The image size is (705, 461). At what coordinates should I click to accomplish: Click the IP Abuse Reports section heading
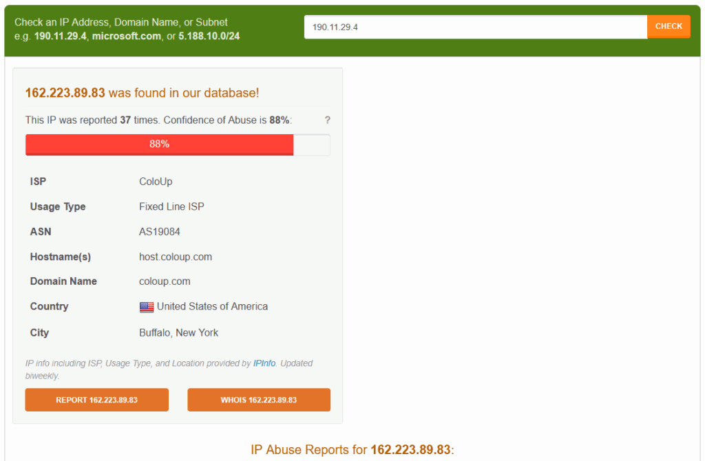[352, 450]
